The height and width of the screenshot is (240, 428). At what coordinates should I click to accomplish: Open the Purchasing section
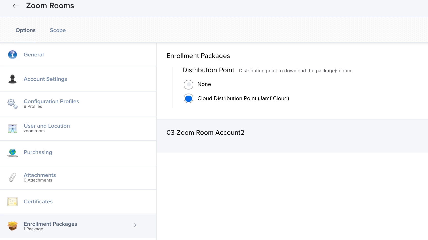click(78, 153)
